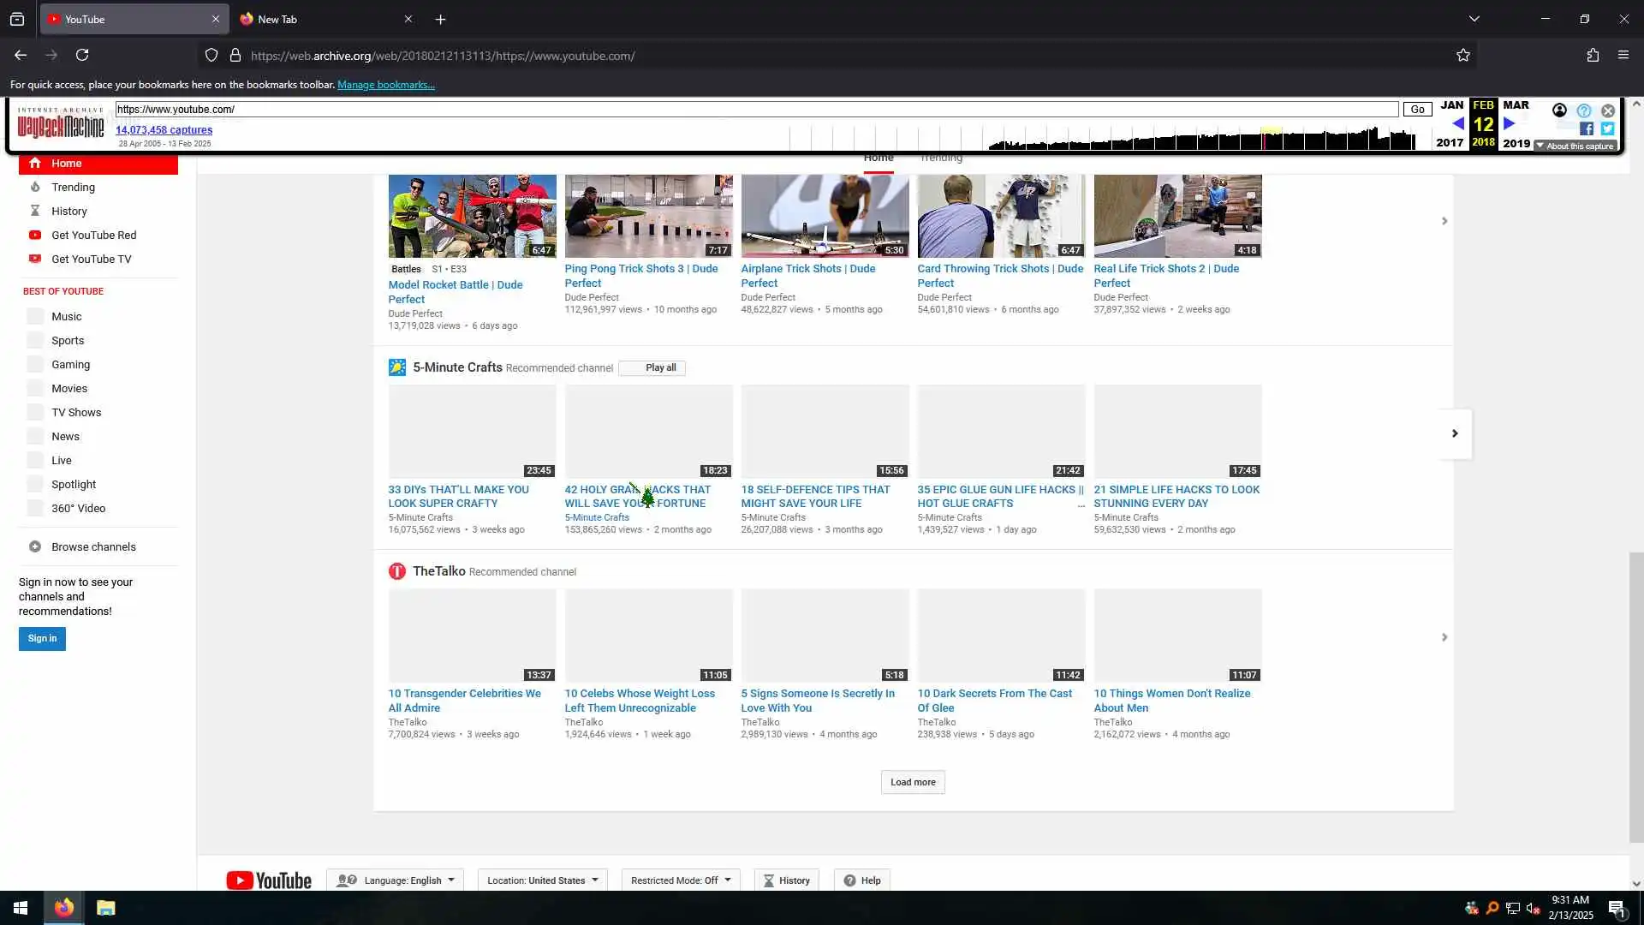Click the Browse channels plus icon
Image resolution: width=1644 pixels, height=925 pixels.
35,546
